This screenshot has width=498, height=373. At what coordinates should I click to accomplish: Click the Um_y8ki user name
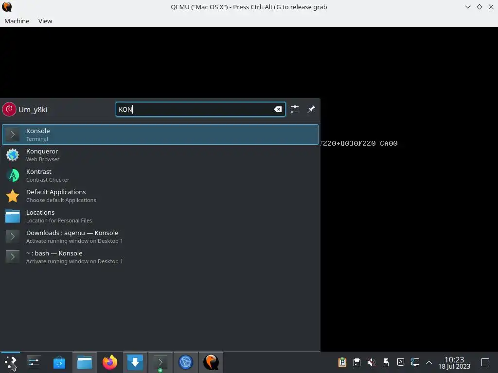tap(33, 110)
